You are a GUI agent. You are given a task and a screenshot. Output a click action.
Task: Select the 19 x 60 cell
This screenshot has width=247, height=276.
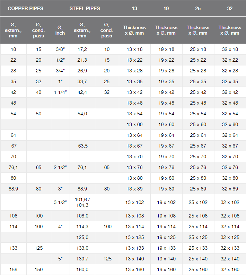tap(166, 124)
